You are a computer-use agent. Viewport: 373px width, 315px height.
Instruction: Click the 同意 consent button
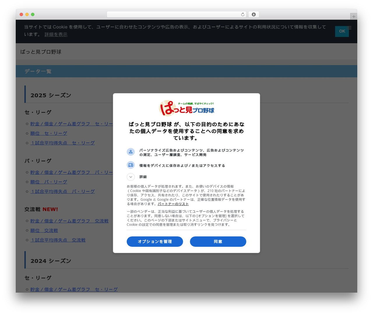pos(218,241)
